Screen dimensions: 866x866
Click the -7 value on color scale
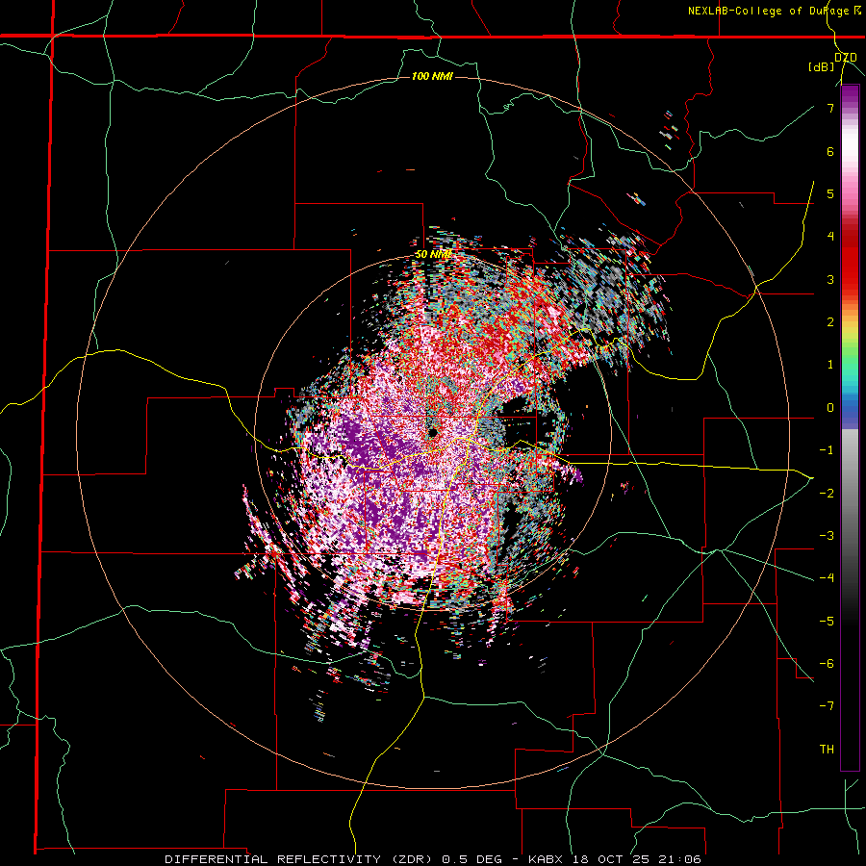[827, 706]
